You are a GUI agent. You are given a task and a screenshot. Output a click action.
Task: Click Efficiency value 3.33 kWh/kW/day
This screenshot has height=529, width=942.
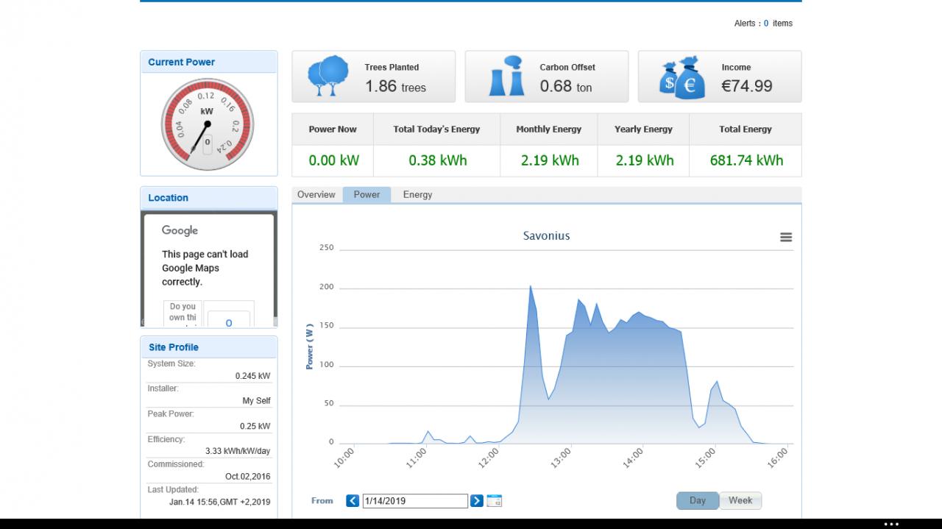coord(238,451)
